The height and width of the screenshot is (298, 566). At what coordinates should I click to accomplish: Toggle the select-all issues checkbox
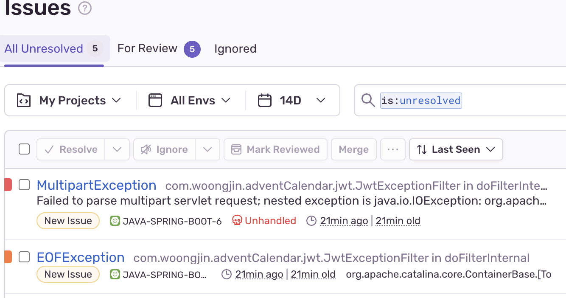click(x=24, y=149)
